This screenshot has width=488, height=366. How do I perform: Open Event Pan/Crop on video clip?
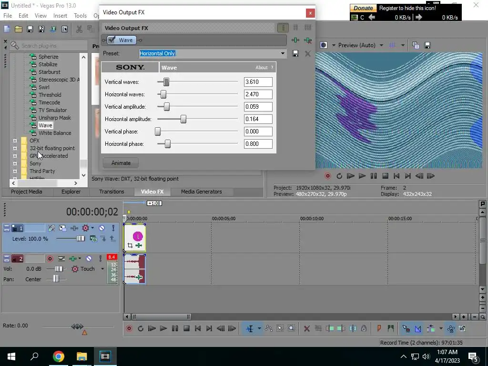(x=130, y=245)
